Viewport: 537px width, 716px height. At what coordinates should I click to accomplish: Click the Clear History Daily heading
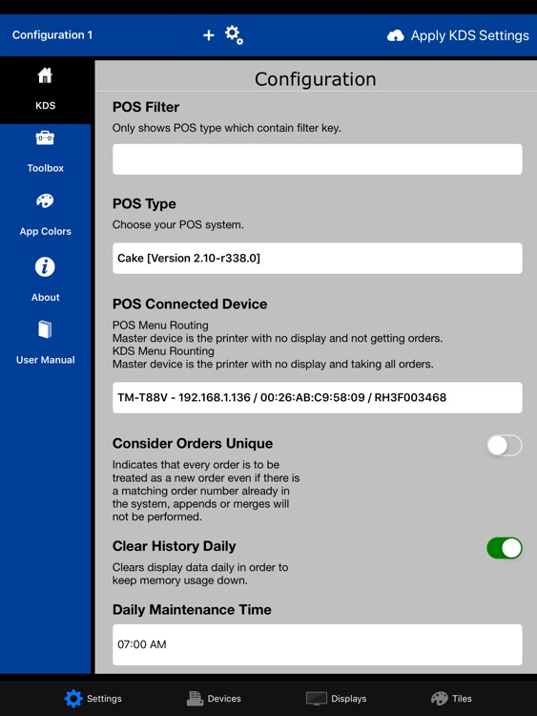click(174, 546)
